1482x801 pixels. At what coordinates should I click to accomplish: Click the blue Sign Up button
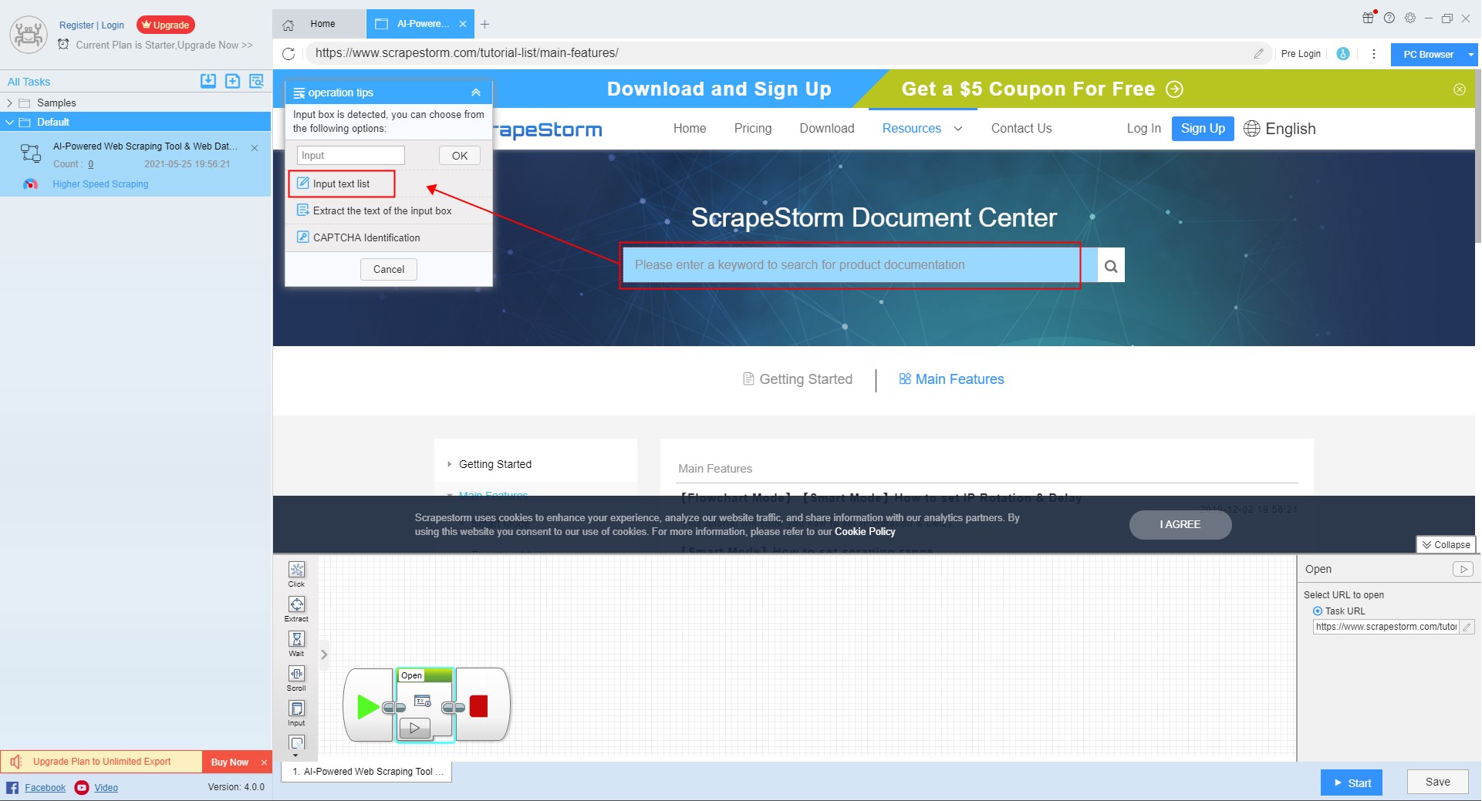[1203, 129]
